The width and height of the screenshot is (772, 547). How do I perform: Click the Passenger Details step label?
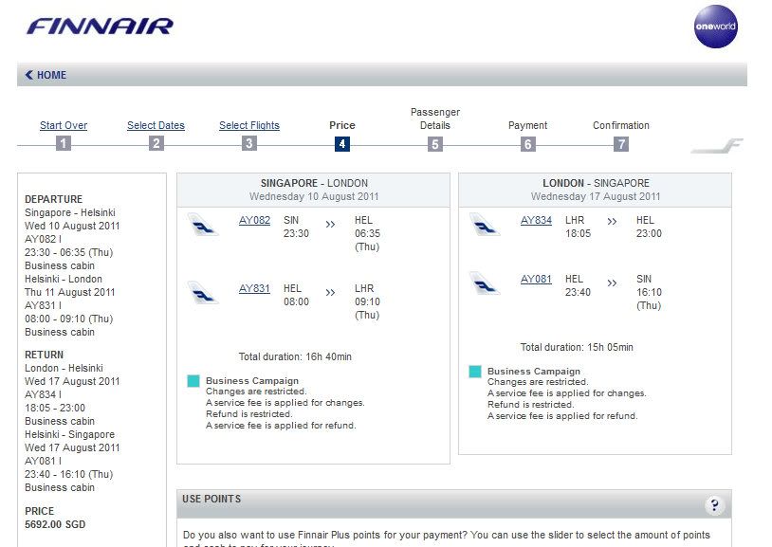click(x=435, y=119)
